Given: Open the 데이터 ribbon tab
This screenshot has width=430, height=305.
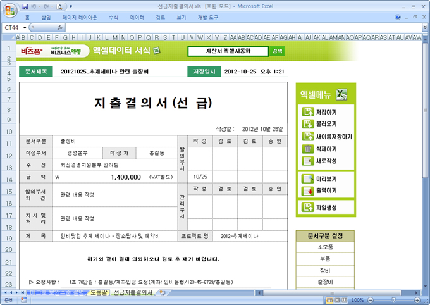Looking at the screenshot, I should [137, 18].
